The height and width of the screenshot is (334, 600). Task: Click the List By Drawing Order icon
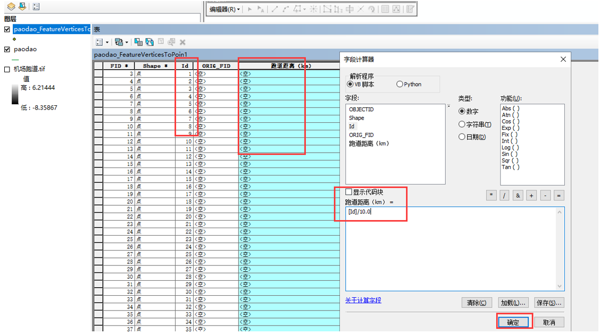(11, 6)
